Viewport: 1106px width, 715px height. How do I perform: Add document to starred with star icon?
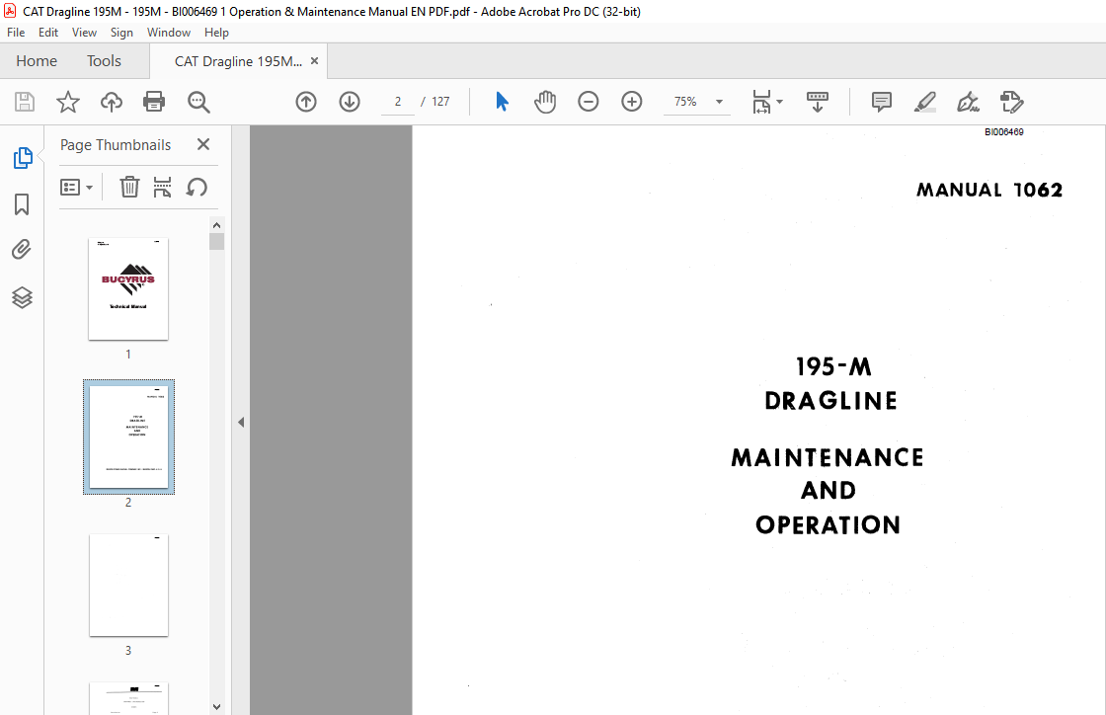click(68, 102)
